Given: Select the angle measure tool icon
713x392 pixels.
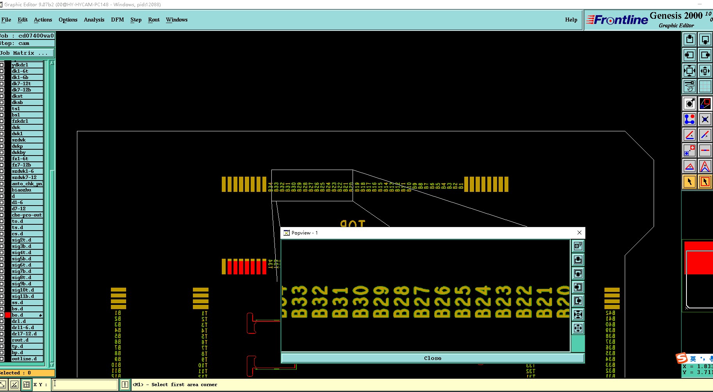Looking at the screenshot, I should (x=690, y=135).
